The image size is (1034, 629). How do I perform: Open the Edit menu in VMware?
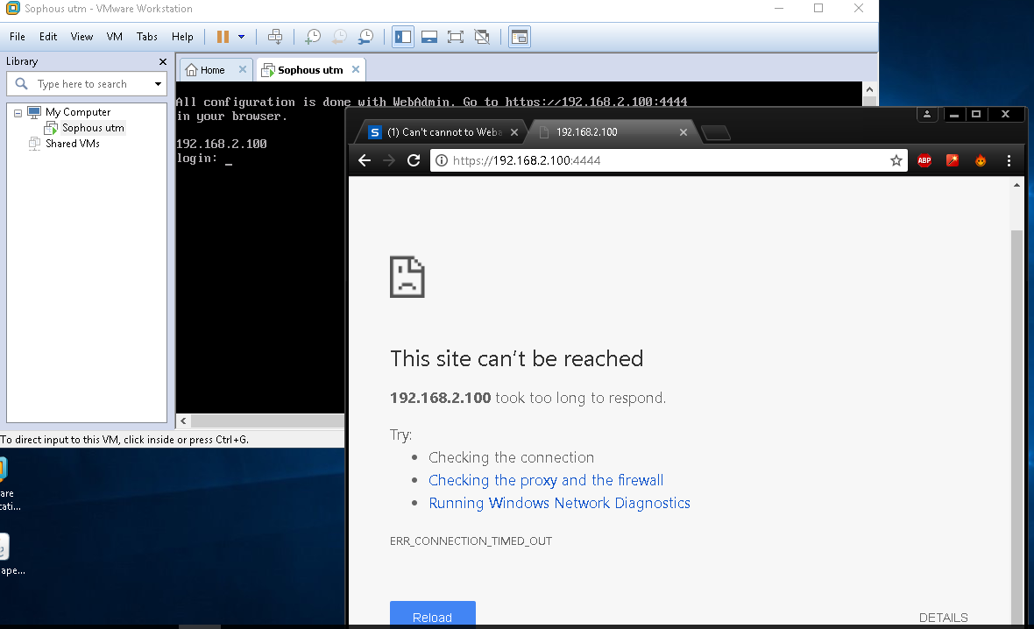(x=48, y=37)
